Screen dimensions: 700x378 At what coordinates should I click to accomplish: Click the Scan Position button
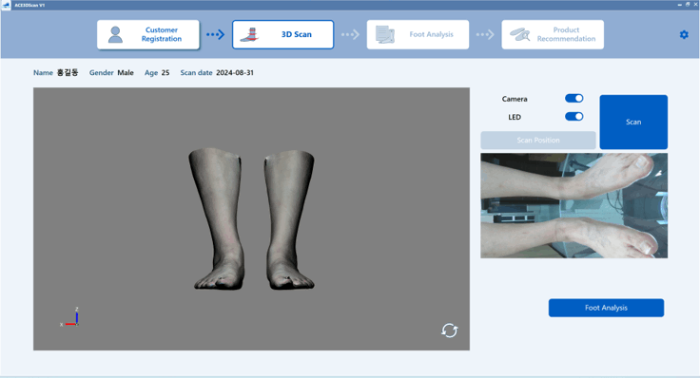tap(538, 140)
